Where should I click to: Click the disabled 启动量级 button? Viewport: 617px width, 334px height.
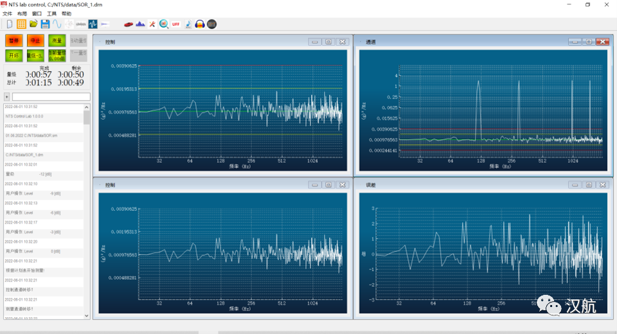[x=78, y=40]
